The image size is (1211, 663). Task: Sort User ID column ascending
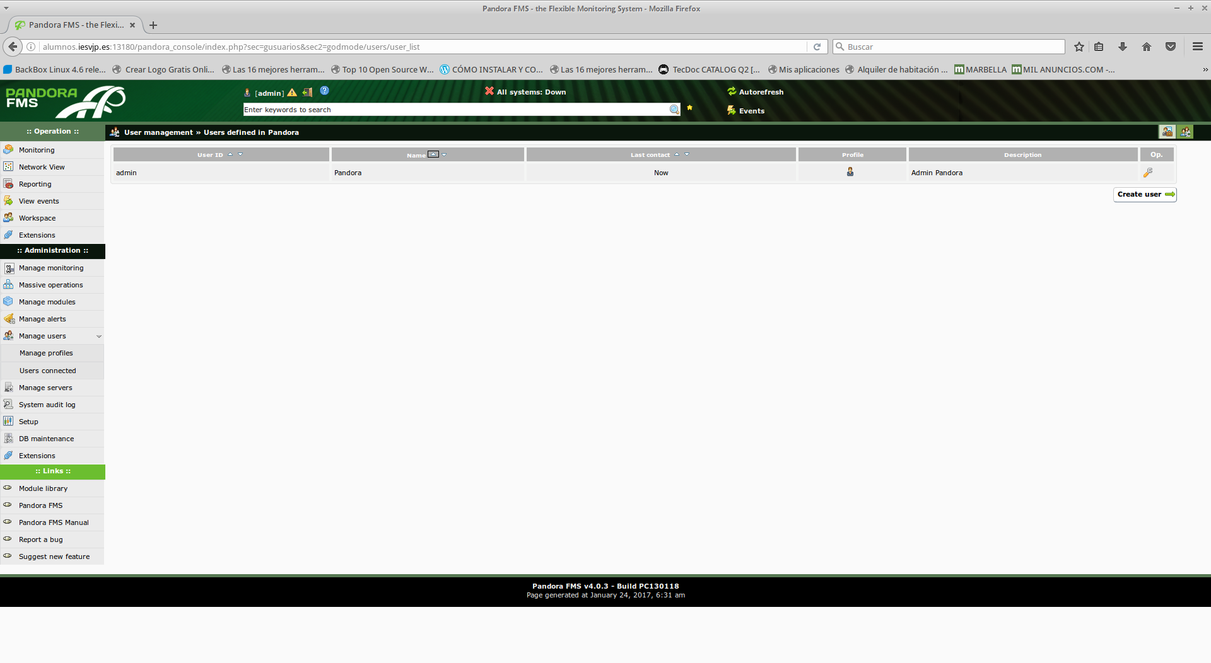(x=230, y=154)
